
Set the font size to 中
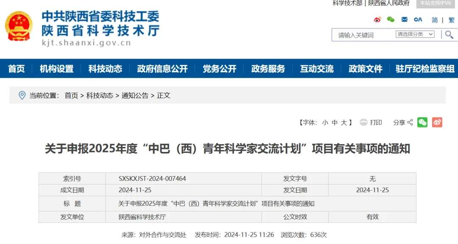[x=335, y=123]
